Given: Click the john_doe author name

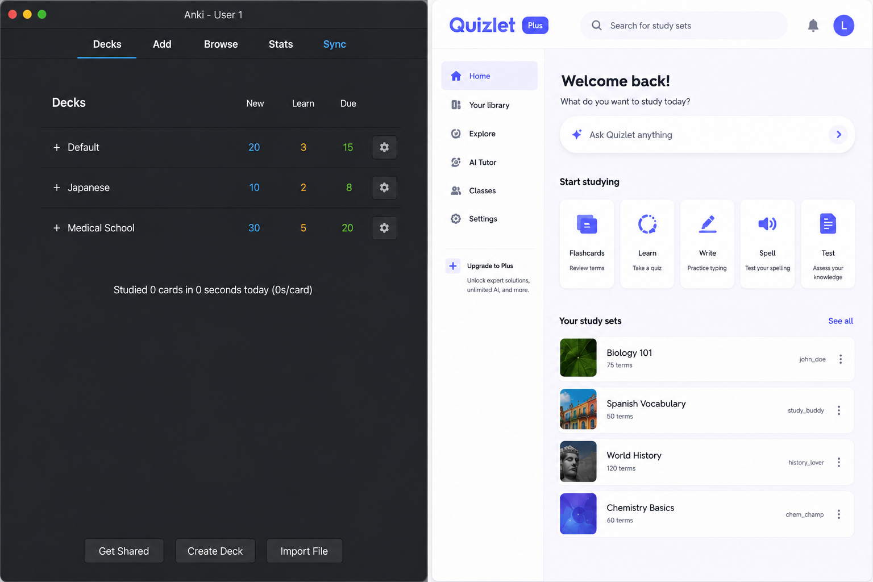Looking at the screenshot, I should [x=812, y=359].
